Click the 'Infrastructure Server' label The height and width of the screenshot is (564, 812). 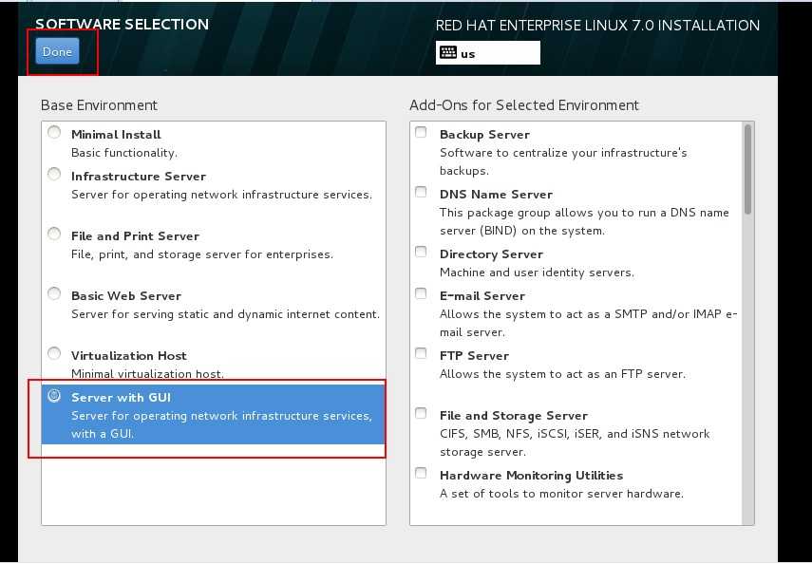139,177
